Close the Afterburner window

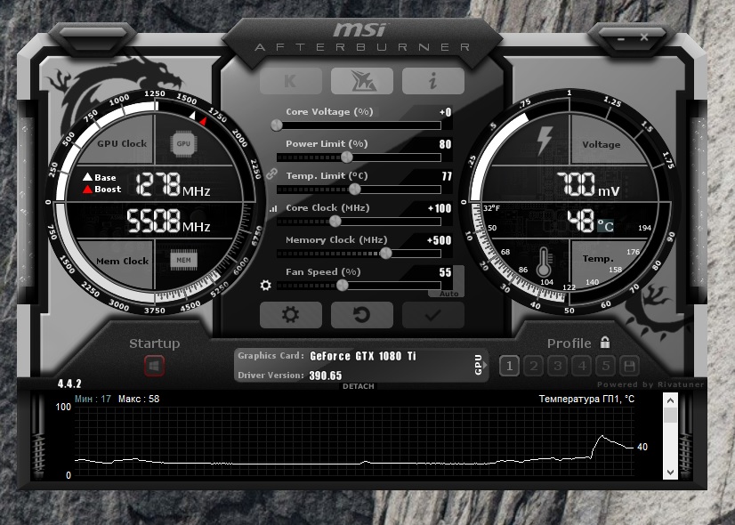tap(644, 36)
